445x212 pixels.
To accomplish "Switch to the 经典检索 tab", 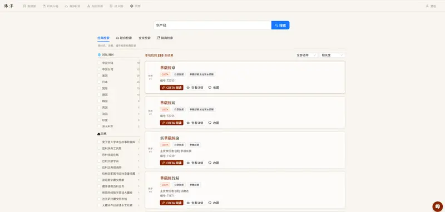I will (x=103, y=38).
